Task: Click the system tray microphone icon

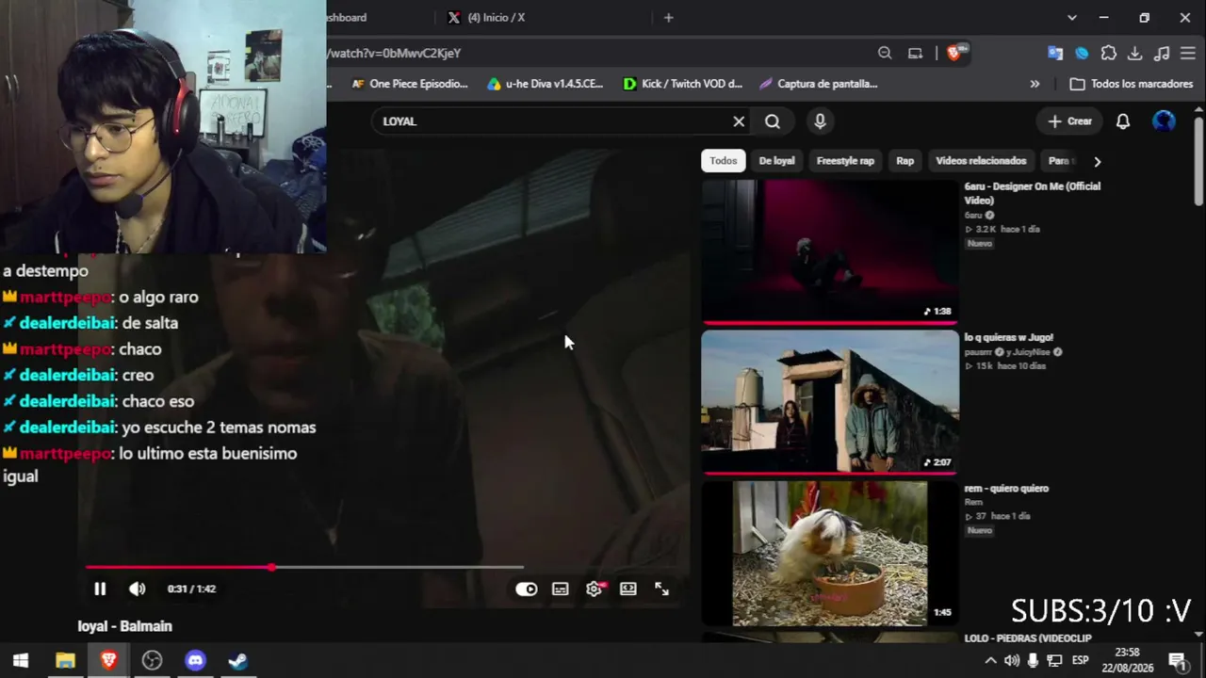Action: [1034, 660]
